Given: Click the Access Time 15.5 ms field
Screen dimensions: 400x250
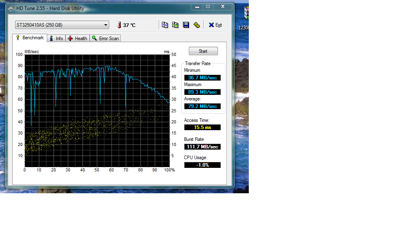Looking at the screenshot, I should [x=202, y=127].
